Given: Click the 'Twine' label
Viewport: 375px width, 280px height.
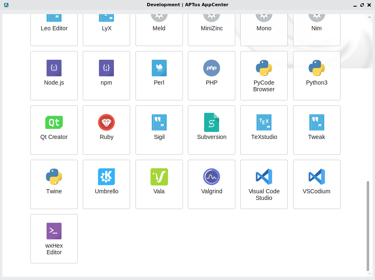Looking at the screenshot, I should (54, 192).
